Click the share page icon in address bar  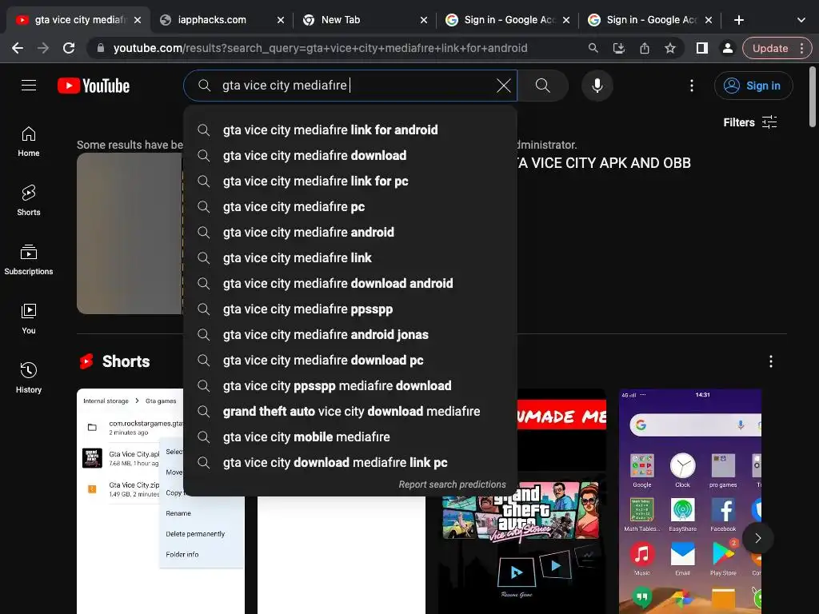pyautogui.click(x=645, y=48)
